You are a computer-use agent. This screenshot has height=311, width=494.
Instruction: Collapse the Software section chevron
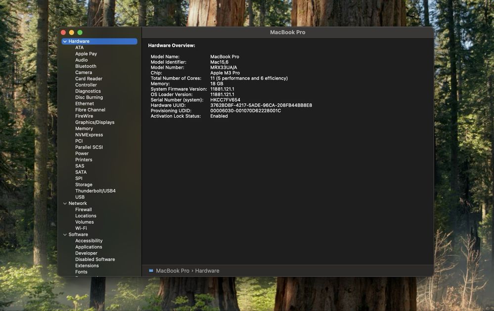coord(65,234)
